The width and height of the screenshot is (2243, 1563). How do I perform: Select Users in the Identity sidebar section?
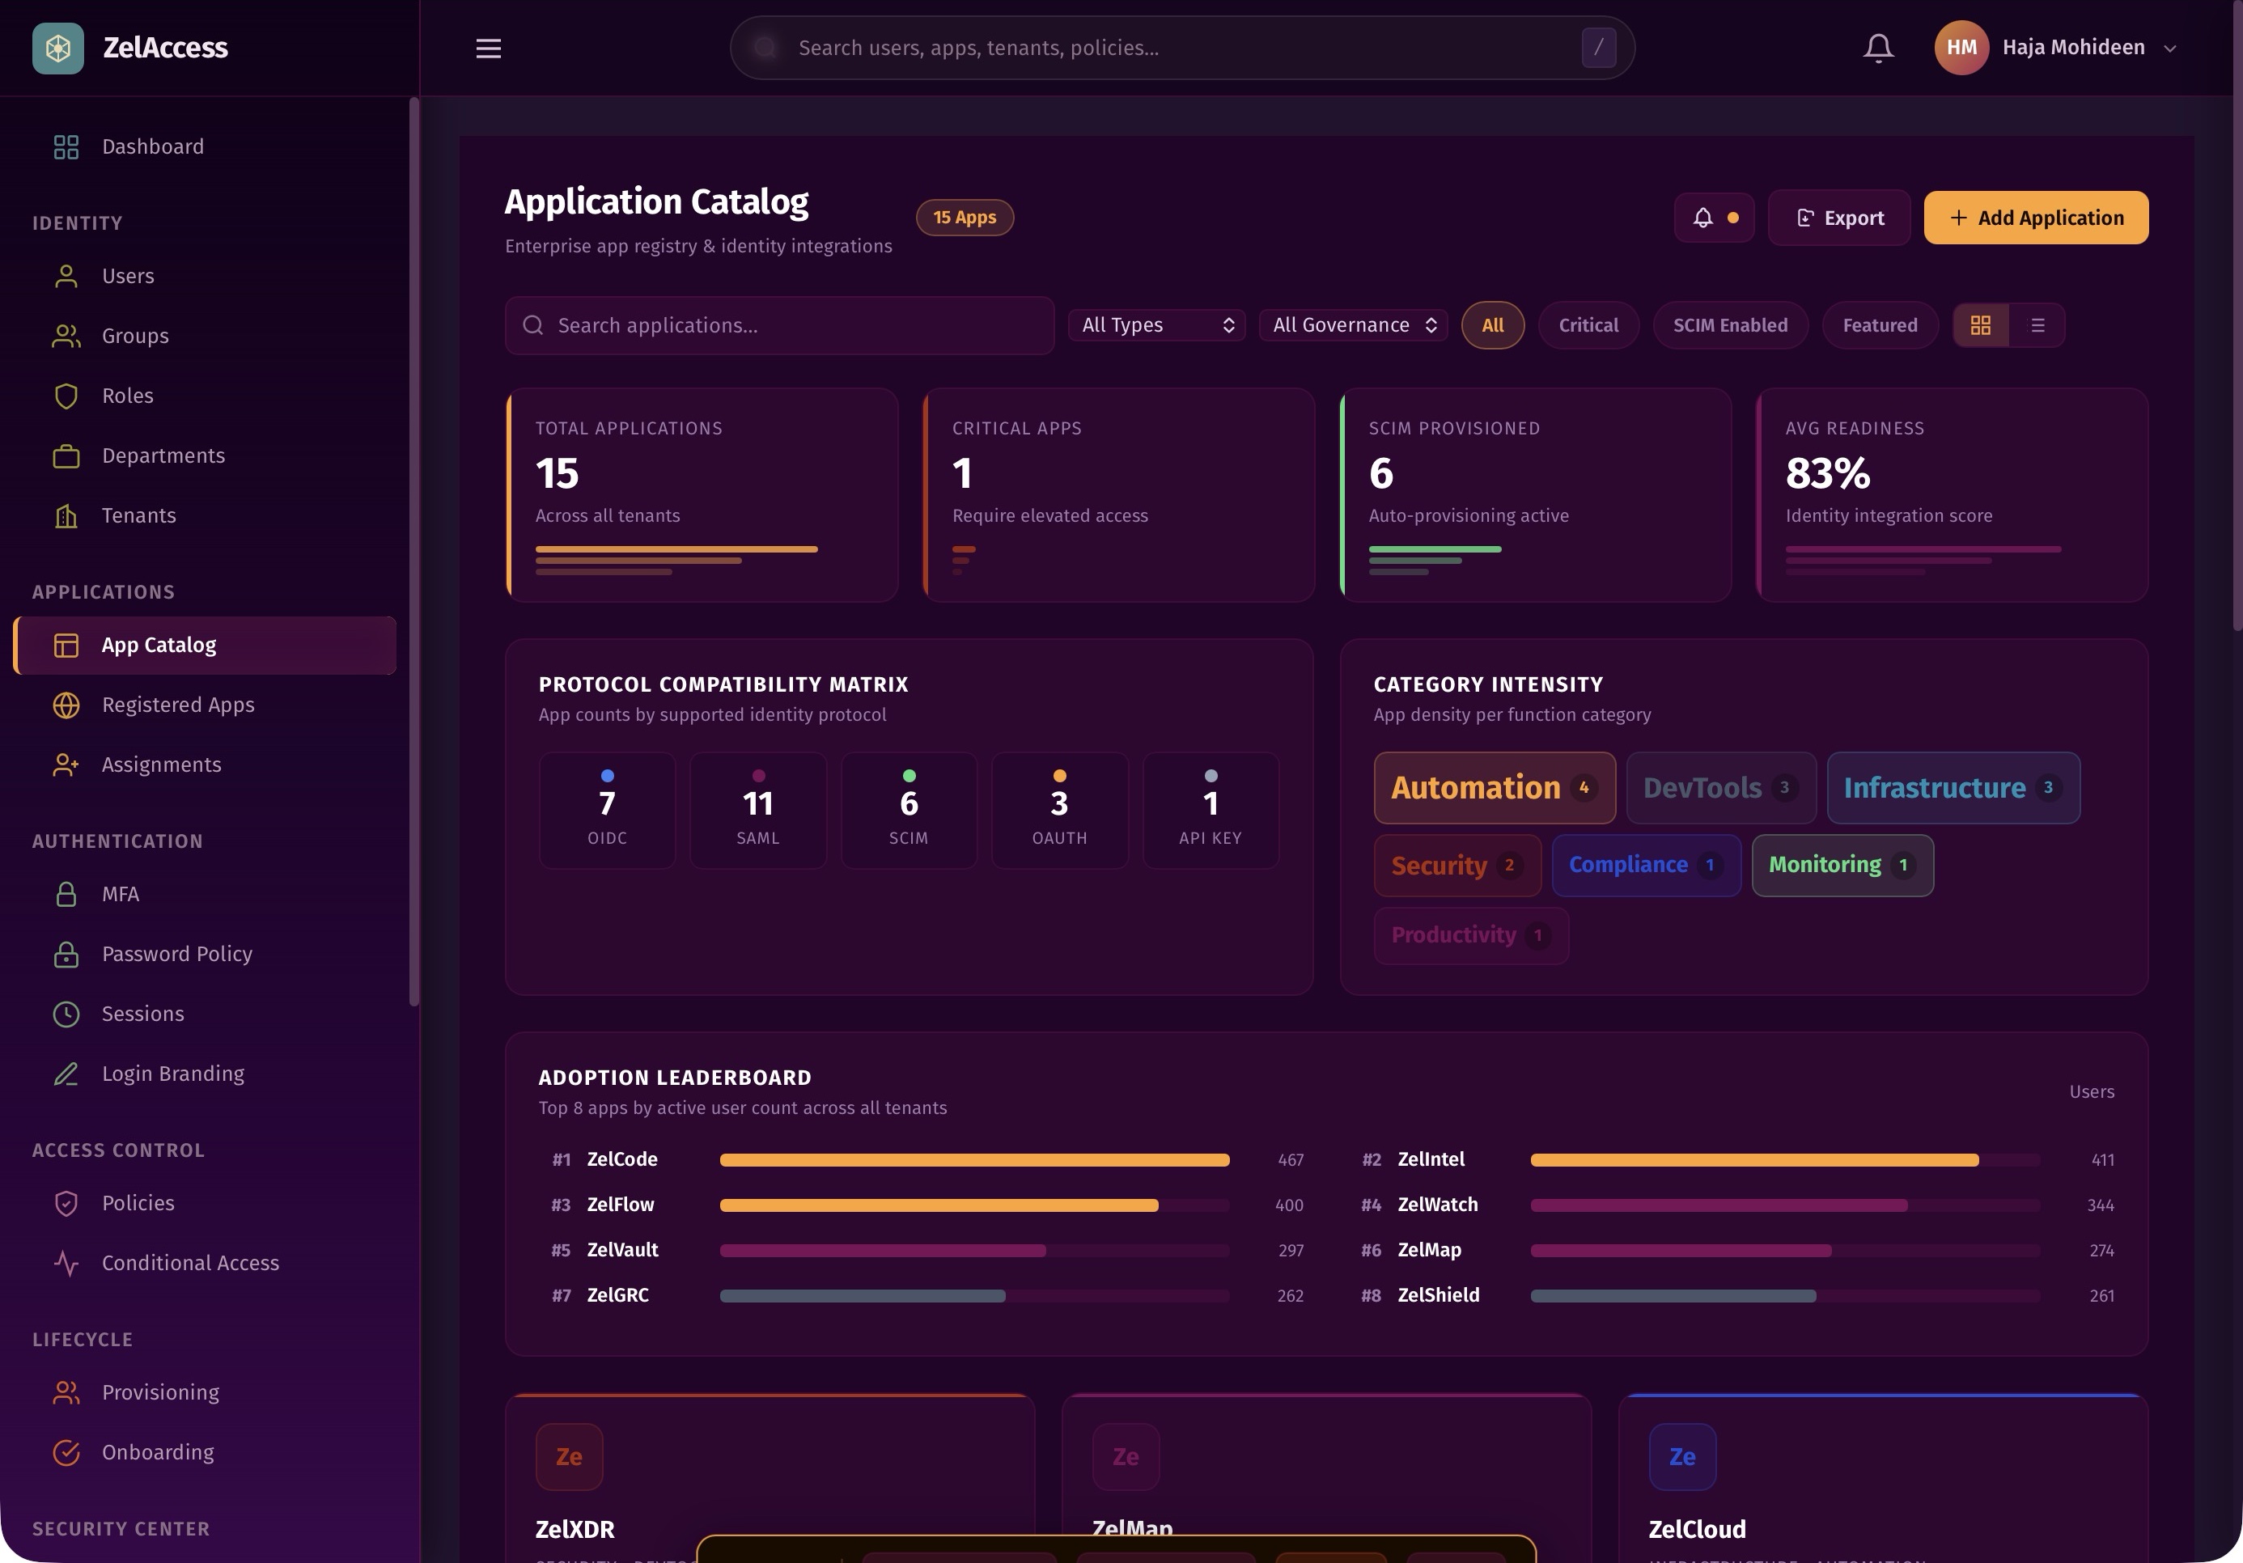[x=128, y=276]
